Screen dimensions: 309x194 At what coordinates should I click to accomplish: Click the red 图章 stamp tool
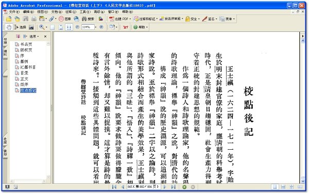pos(65,19)
